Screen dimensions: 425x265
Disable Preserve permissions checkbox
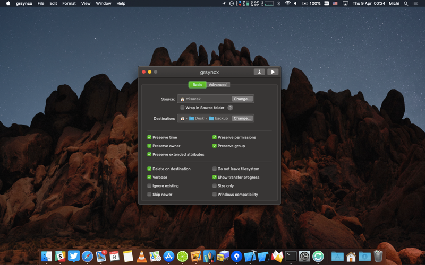coord(215,137)
